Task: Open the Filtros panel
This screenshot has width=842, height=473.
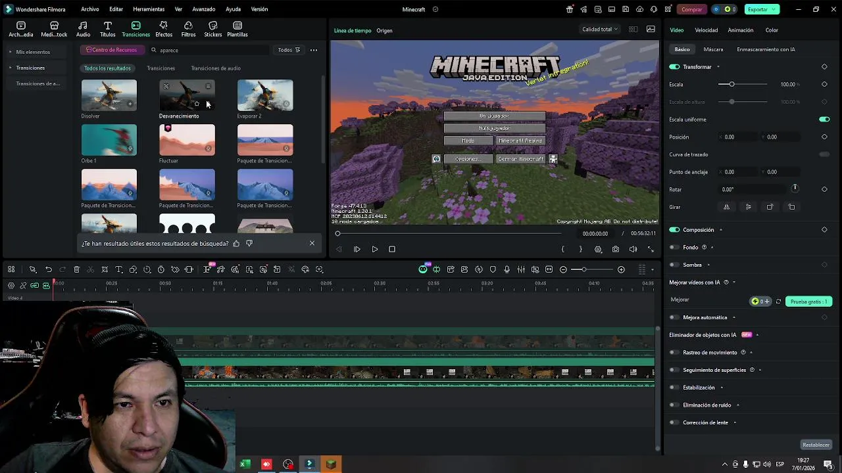Action: coord(188,29)
